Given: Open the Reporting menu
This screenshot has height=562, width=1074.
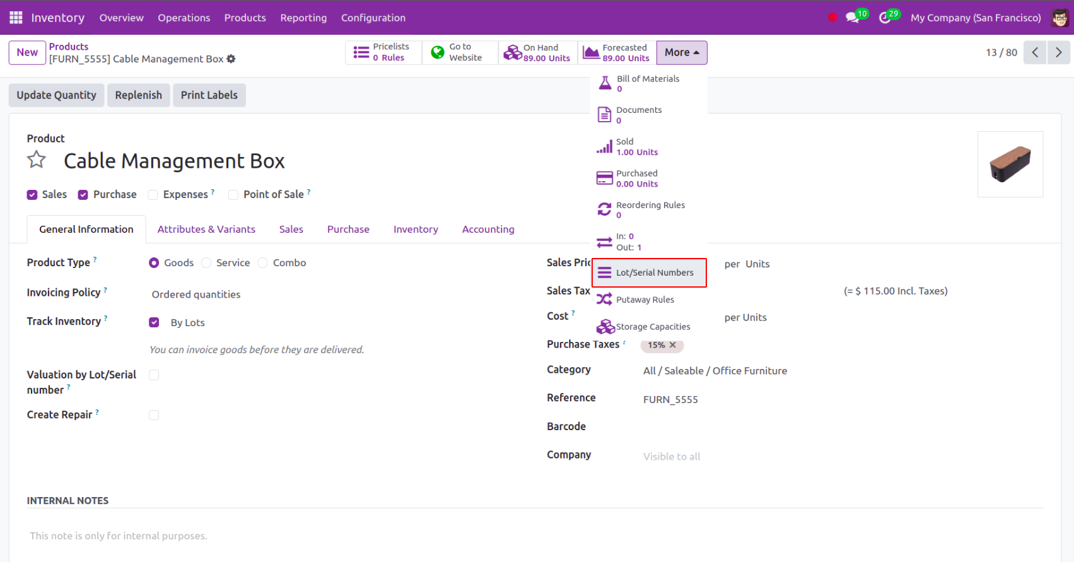Looking at the screenshot, I should pyautogui.click(x=303, y=18).
